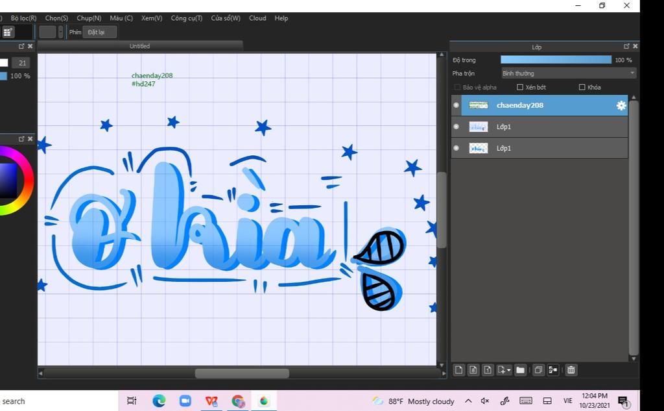Enable the Khóa lock checkbox
This screenshot has width=664, height=411.
coord(582,87)
